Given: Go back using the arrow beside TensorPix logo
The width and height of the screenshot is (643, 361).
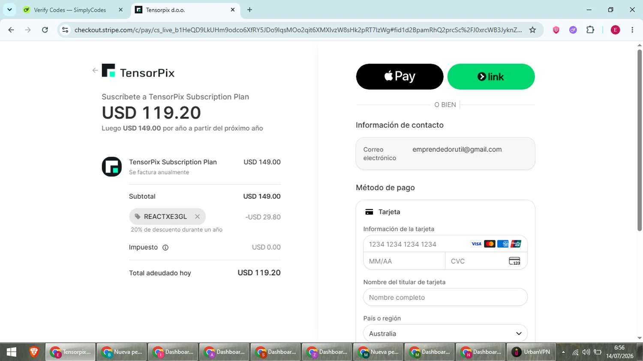Looking at the screenshot, I should 95,71.
